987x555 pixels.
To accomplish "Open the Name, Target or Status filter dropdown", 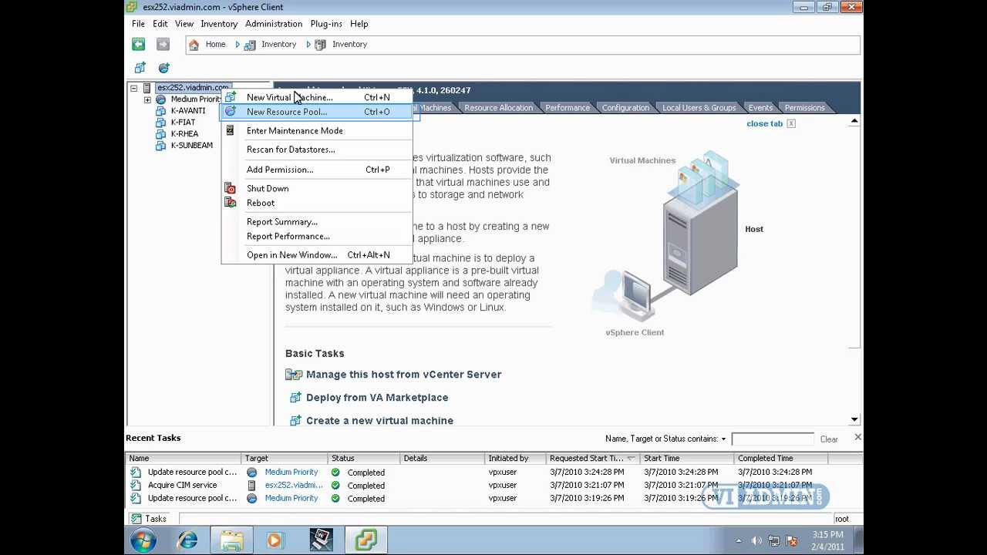I will 723,439.
